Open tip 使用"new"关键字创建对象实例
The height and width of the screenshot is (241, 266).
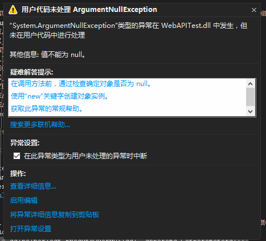59,96
